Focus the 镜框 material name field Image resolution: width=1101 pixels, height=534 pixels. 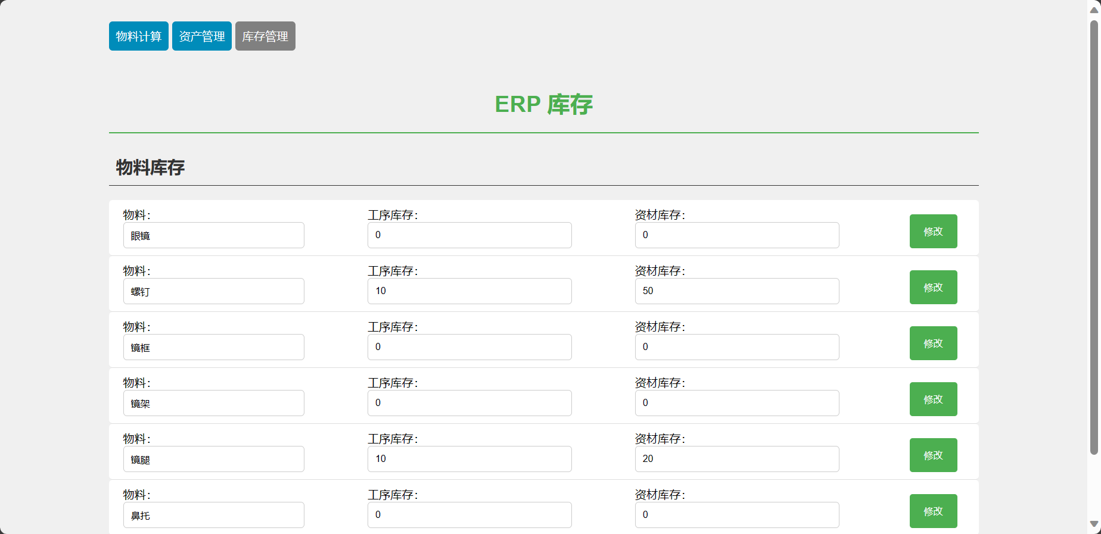[x=214, y=347]
